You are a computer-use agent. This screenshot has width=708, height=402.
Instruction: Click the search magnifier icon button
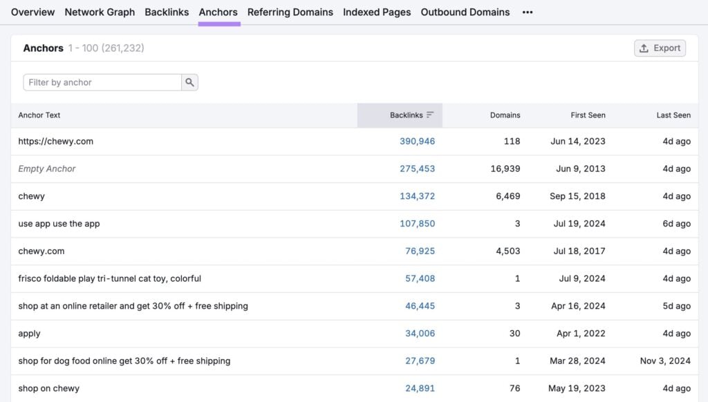click(x=189, y=82)
